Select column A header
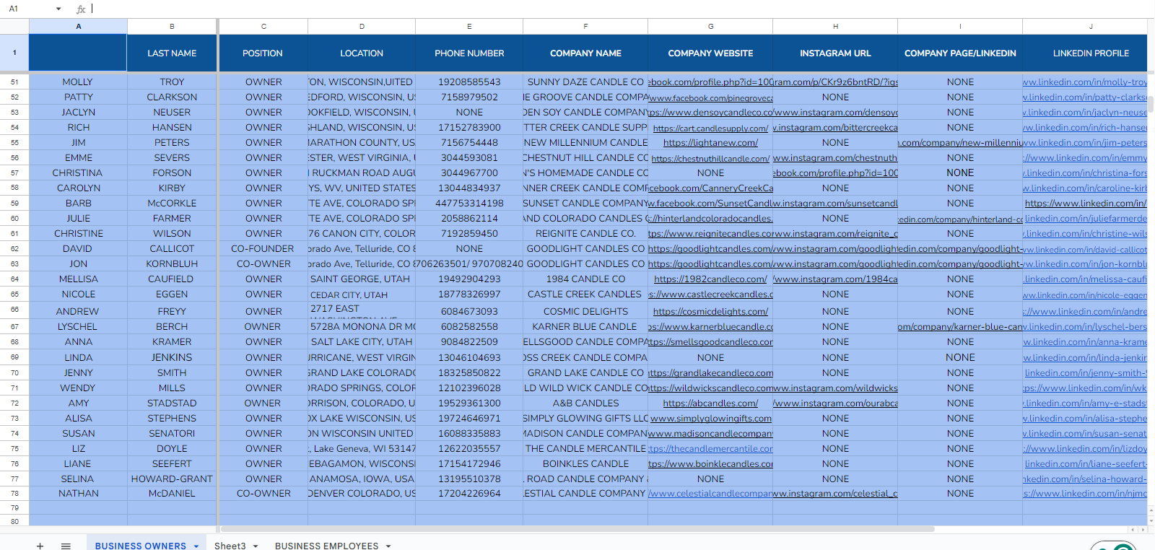This screenshot has width=1155, height=550. [78, 27]
